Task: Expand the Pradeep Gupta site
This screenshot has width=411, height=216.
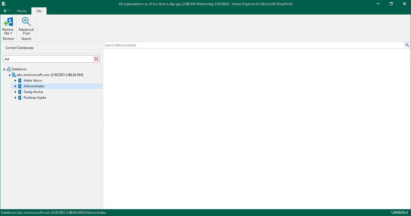Action: [x=15, y=98]
